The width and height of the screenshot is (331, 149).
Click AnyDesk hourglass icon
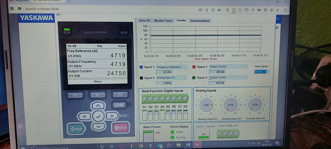(207, 10)
